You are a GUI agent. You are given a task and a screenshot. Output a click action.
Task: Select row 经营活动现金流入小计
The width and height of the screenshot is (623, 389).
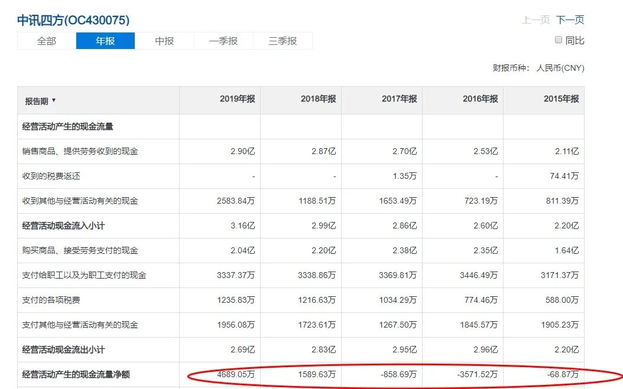click(x=301, y=225)
